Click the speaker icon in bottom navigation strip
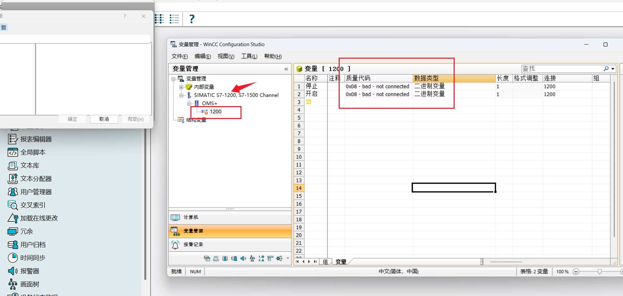623x296 pixels. (243, 258)
